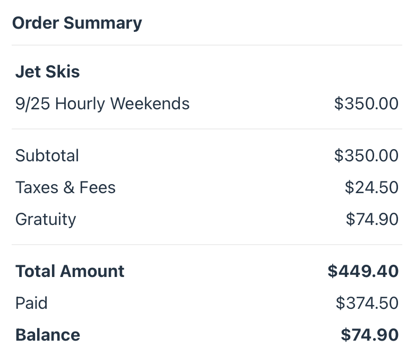Select the Total Amount label
This screenshot has height=364, width=415.
(70, 272)
